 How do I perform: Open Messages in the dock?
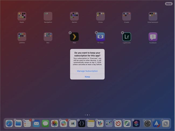point(45,123)
